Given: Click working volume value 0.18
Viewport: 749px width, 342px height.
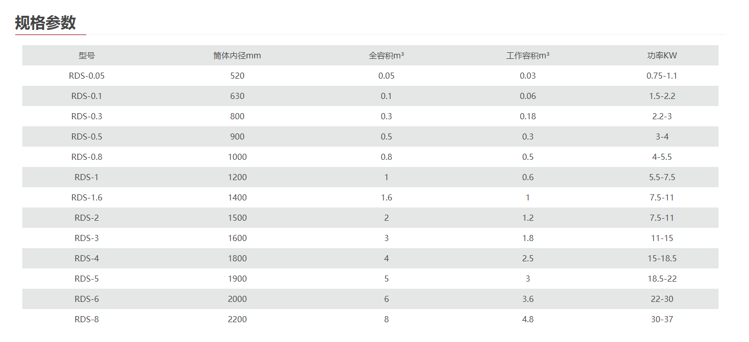Looking at the screenshot, I should pyautogui.click(x=528, y=116).
